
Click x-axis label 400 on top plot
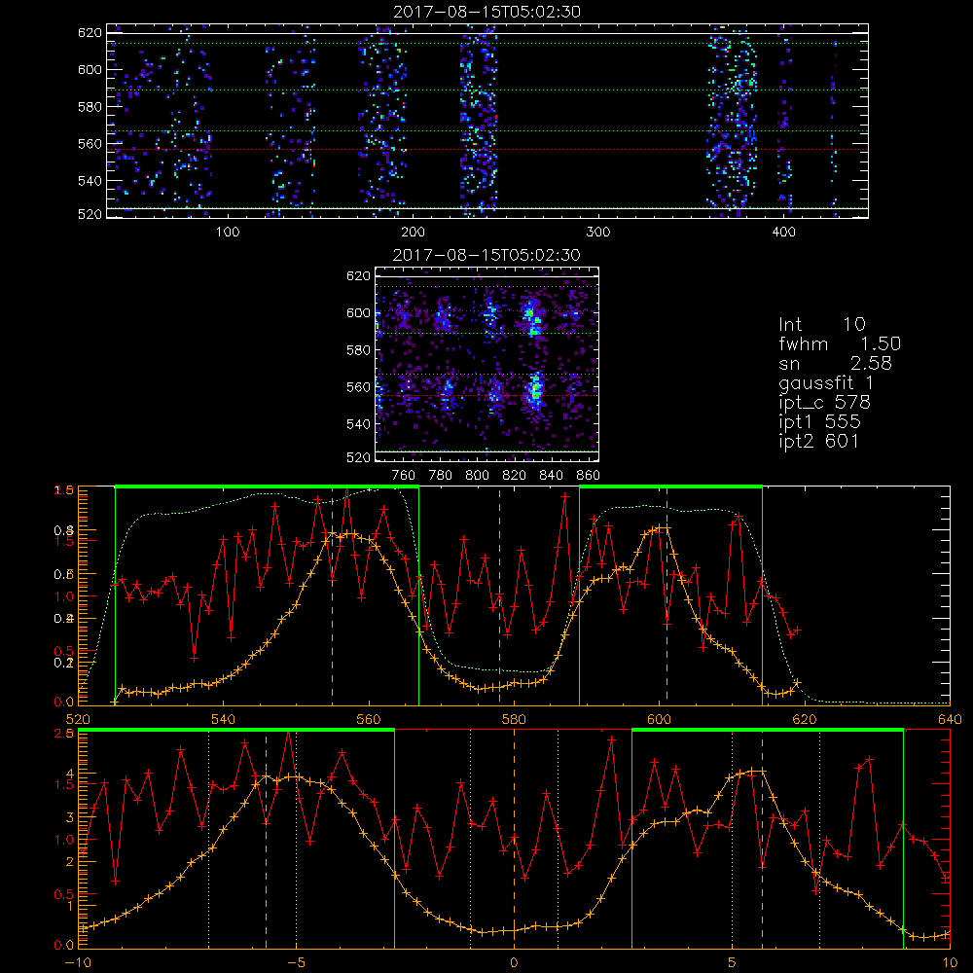click(x=783, y=233)
